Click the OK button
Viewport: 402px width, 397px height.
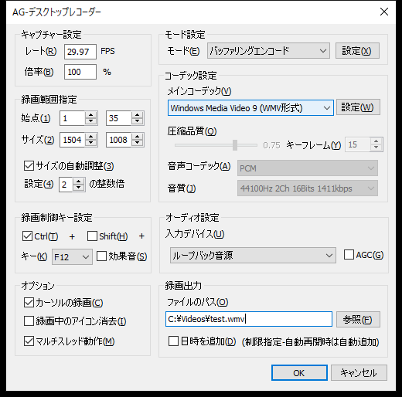(x=299, y=372)
